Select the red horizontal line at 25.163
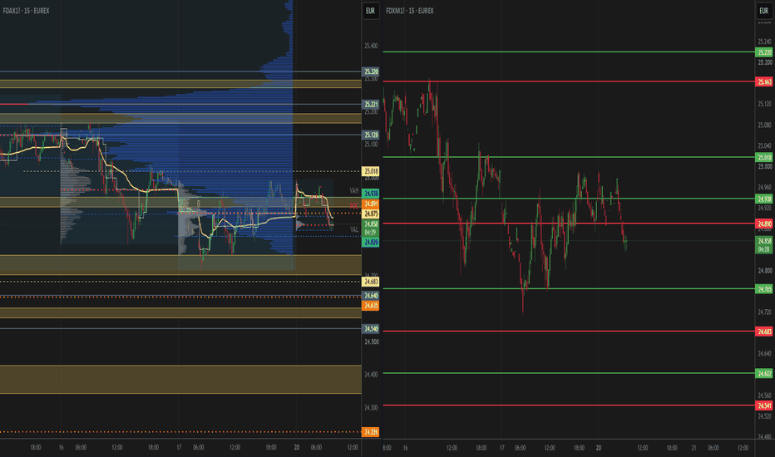 point(569,81)
